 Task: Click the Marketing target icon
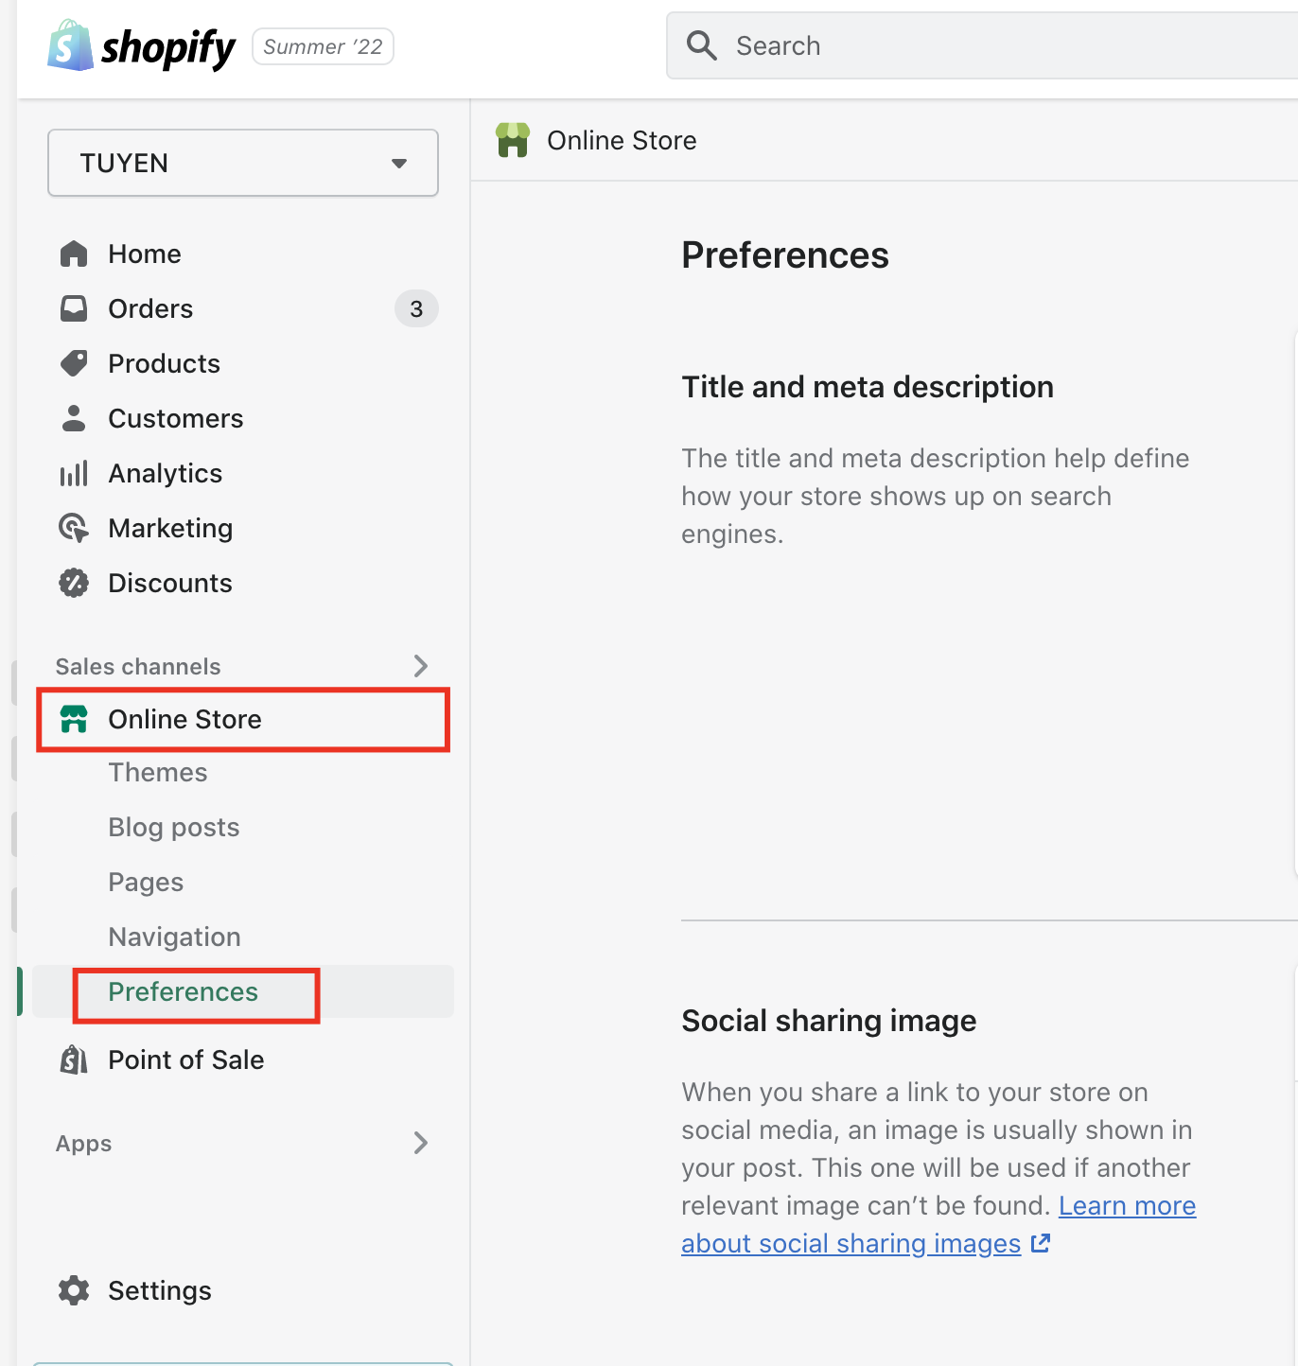[x=74, y=528]
